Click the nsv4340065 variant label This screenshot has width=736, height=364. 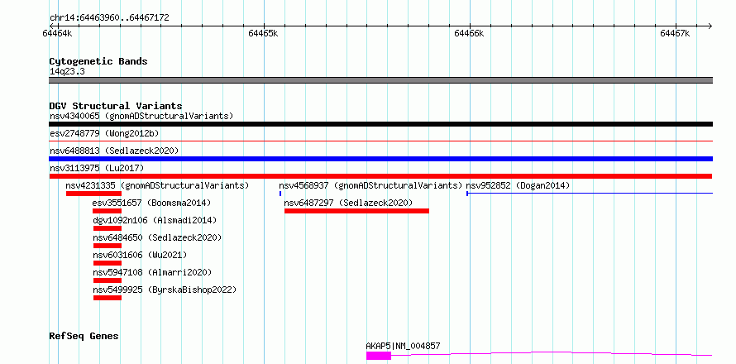click(x=141, y=116)
